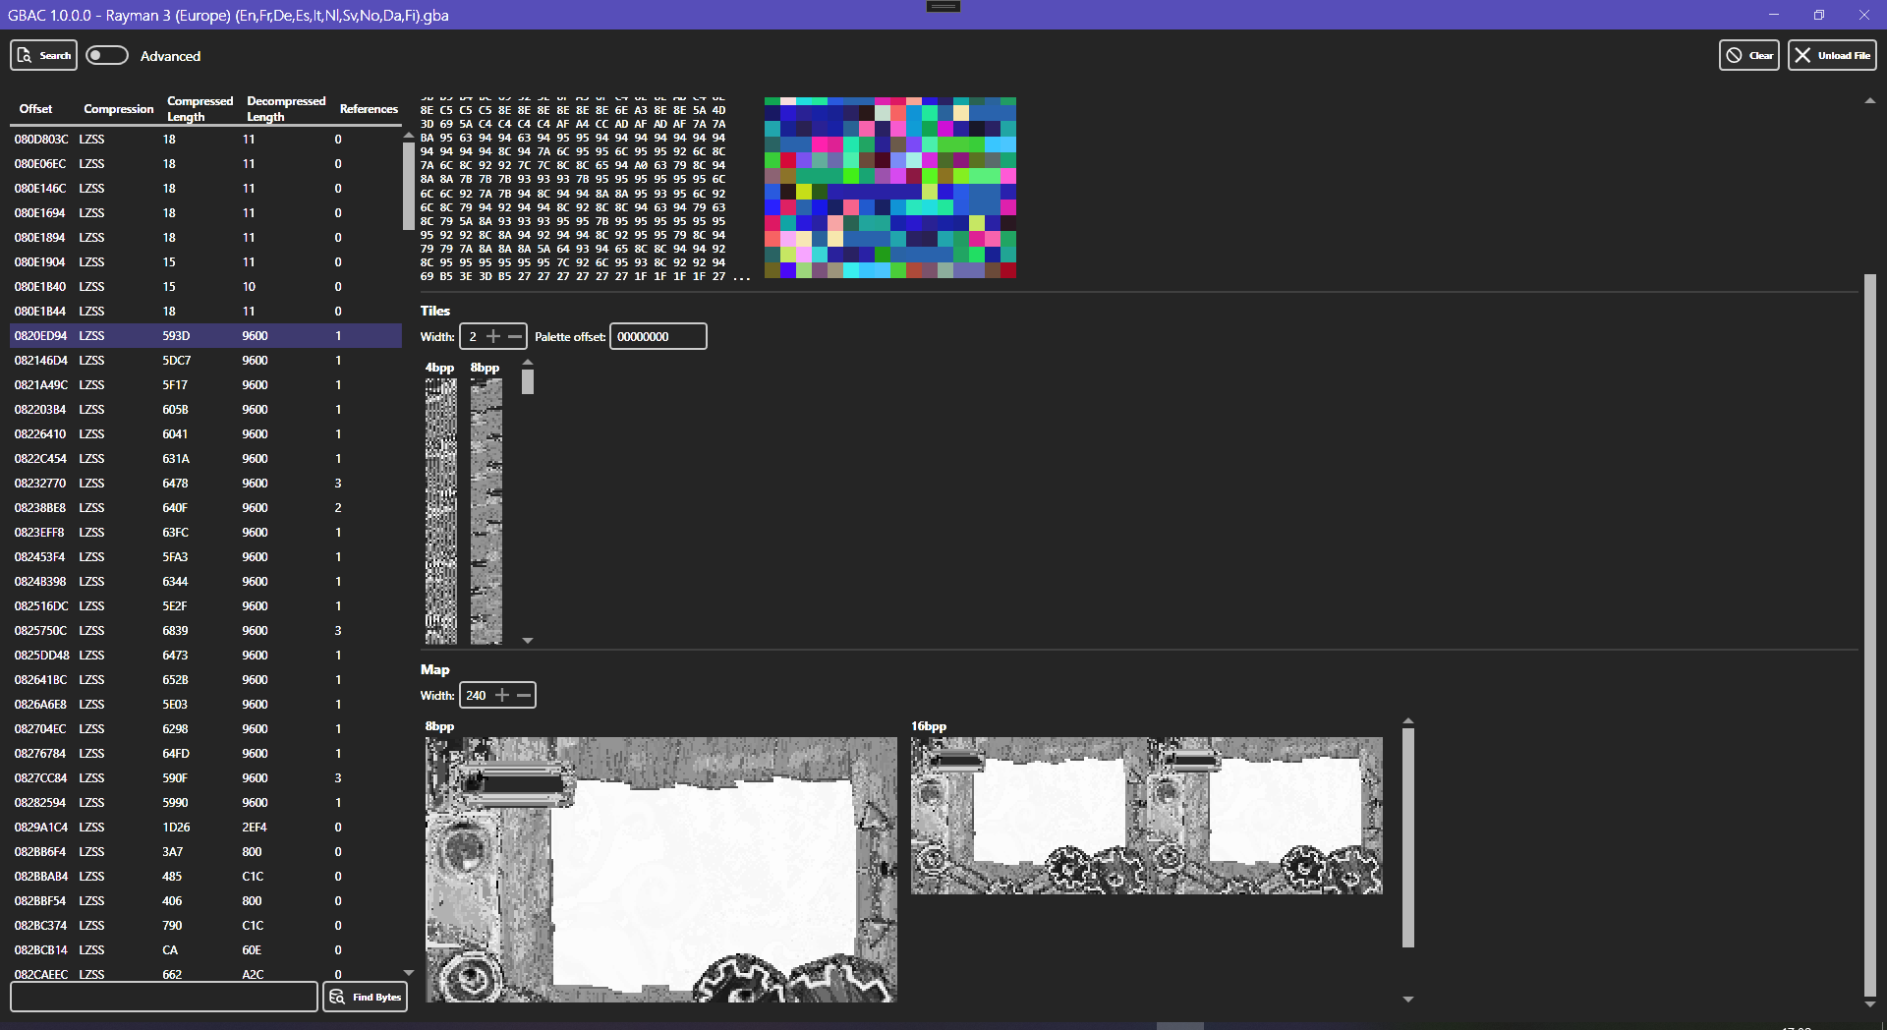Select row with offset 082BB6F4
Viewport: 1887px width, 1030px height.
[205, 852]
